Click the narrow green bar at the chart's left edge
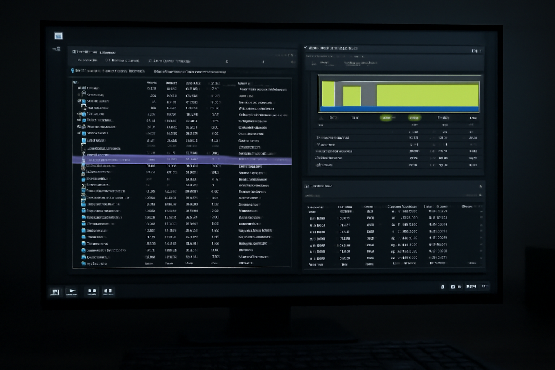 pyautogui.click(x=328, y=94)
